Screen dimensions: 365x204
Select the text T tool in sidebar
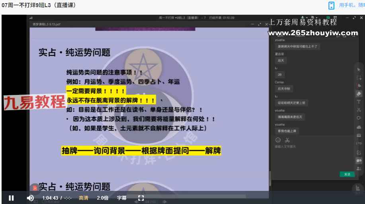coord(359,102)
